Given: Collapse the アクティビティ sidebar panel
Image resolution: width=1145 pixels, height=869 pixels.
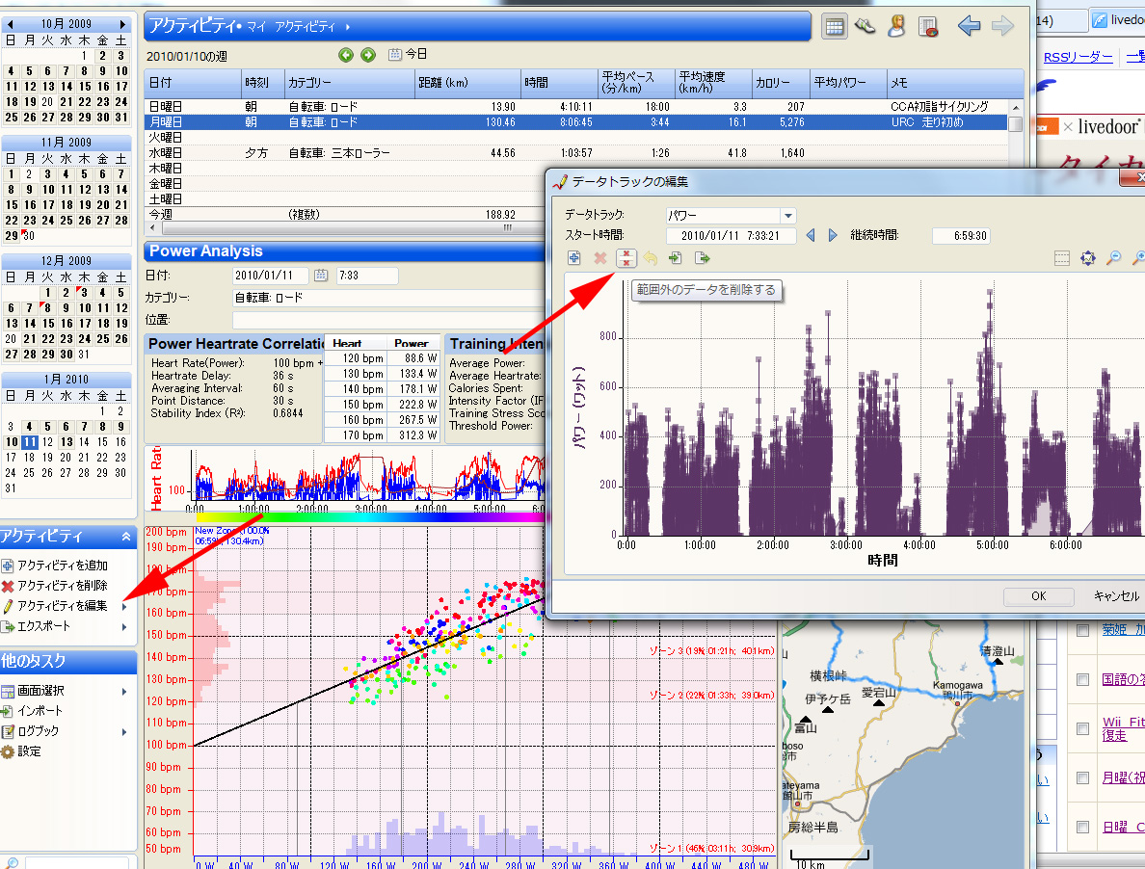Looking at the screenshot, I should [126, 537].
